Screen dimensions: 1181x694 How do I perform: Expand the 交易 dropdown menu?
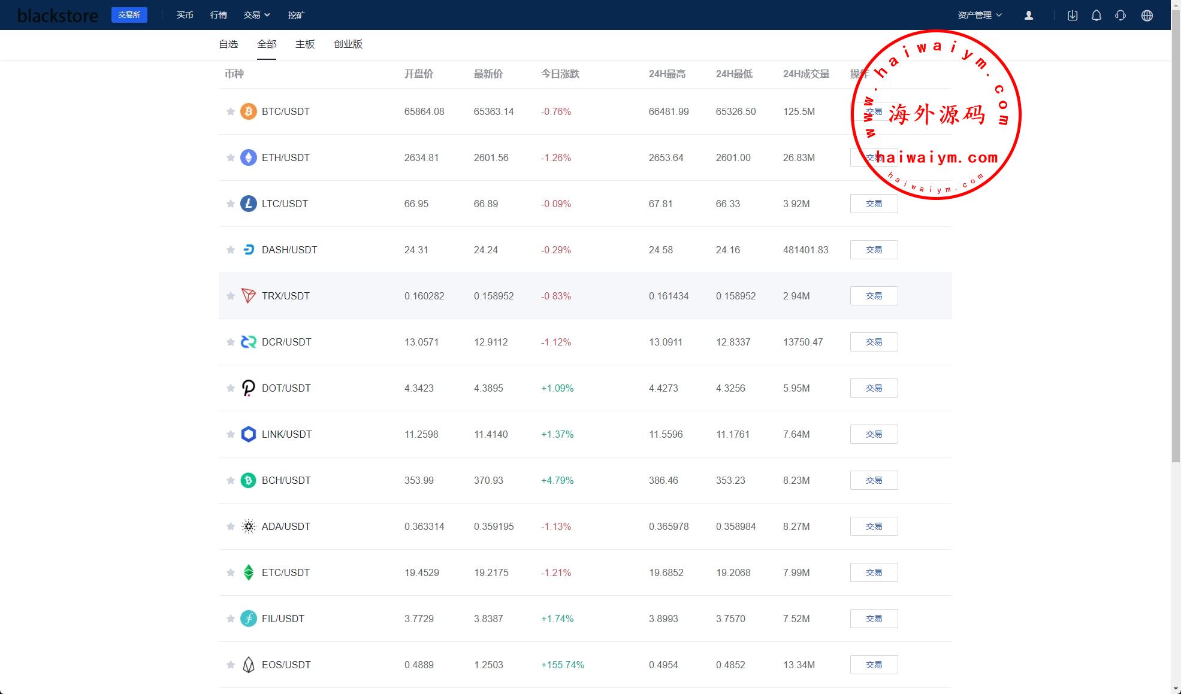(257, 15)
